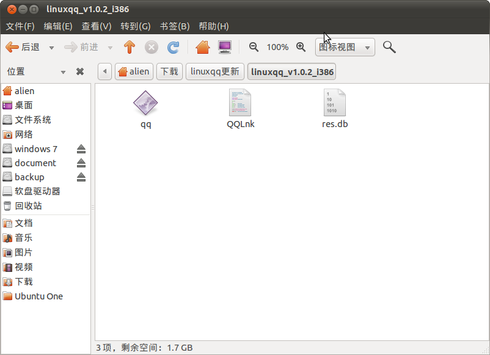Click the 100% zoom level label
The height and width of the screenshot is (355, 490).
(277, 47)
